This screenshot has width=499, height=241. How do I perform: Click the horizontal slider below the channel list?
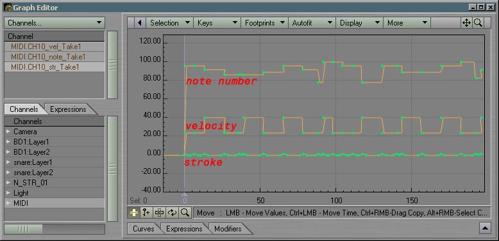pos(55,229)
